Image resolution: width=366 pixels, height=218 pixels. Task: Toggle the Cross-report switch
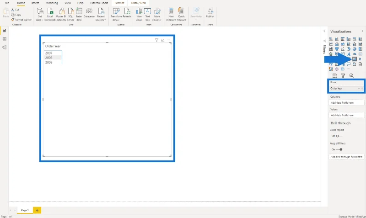coord(339,136)
